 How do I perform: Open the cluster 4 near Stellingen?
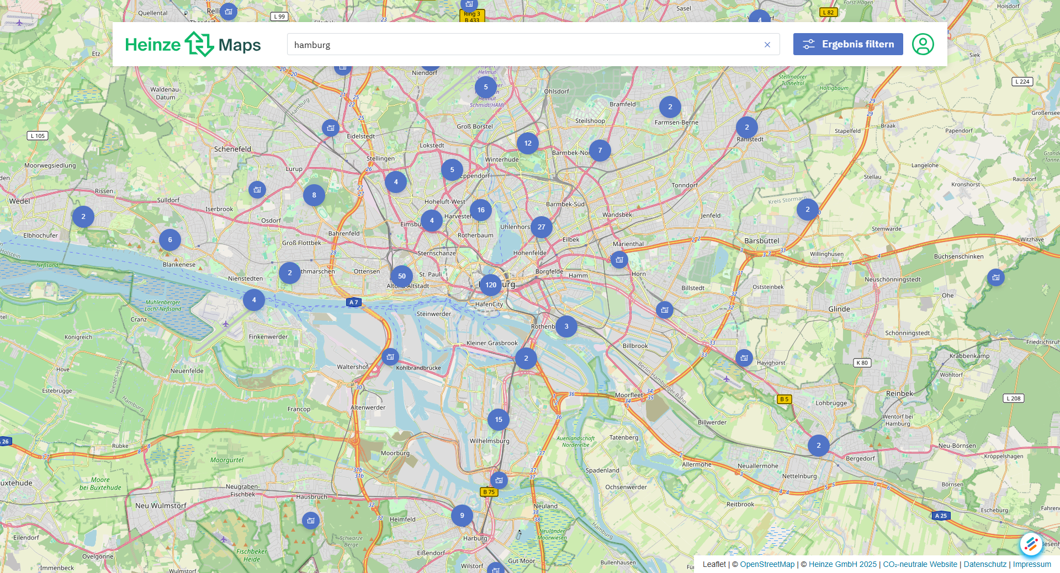[x=396, y=182]
